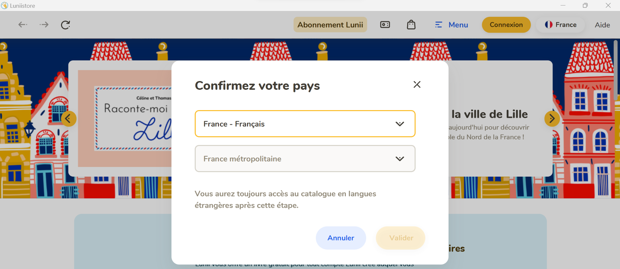
Task: Go back with the left arrow icon
Action: [x=23, y=25]
